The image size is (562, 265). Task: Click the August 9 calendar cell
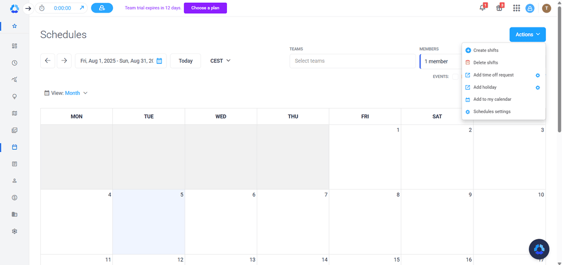[x=437, y=222]
